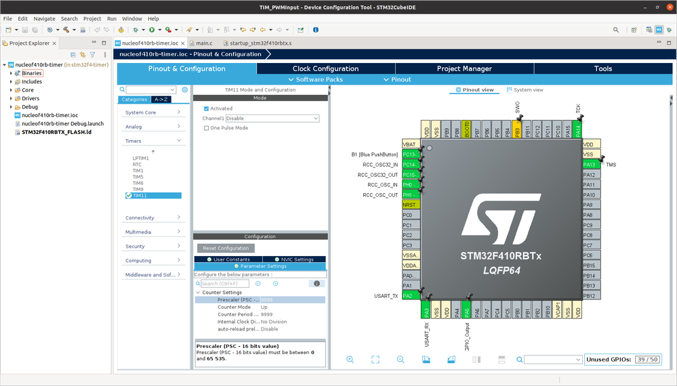
Task: Expand the Connectivity category
Action: [x=153, y=217]
